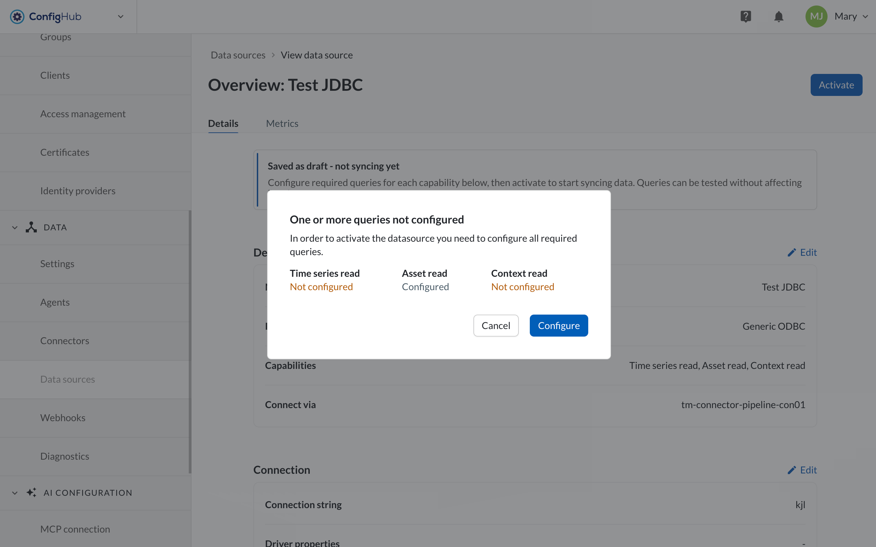
Task: Open Diagnostics in the sidebar
Action: tap(95, 456)
